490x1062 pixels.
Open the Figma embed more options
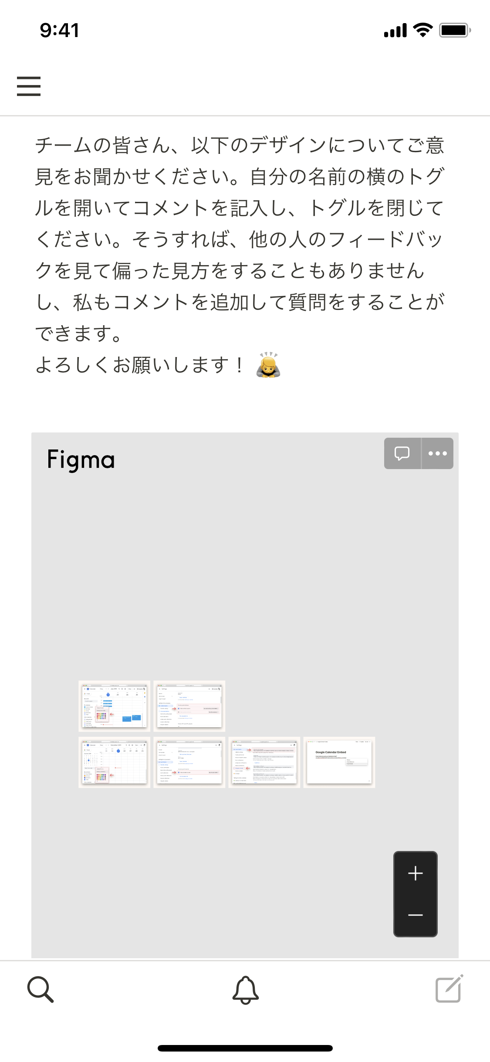tap(438, 453)
